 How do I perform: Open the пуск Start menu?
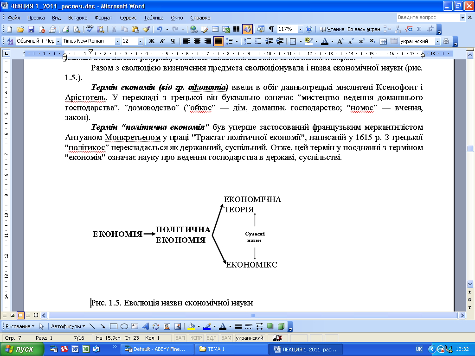click(22, 349)
